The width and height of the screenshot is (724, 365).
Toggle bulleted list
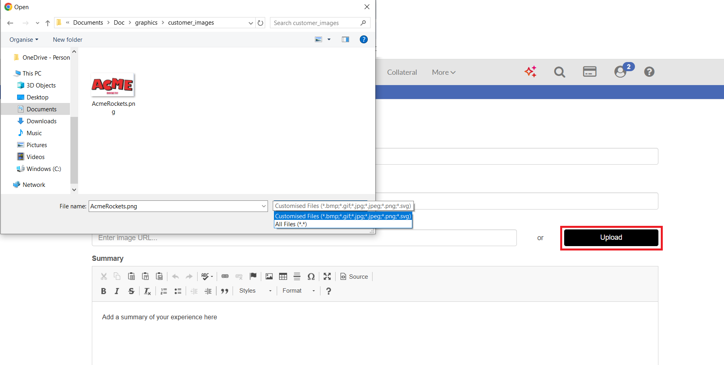(x=178, y=291)
